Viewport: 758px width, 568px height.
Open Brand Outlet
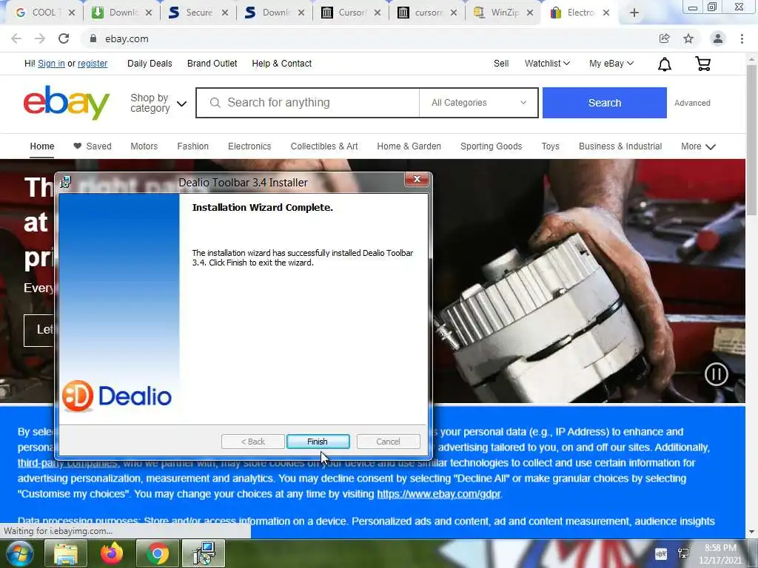pyautogui.click(x=212, y=64)
